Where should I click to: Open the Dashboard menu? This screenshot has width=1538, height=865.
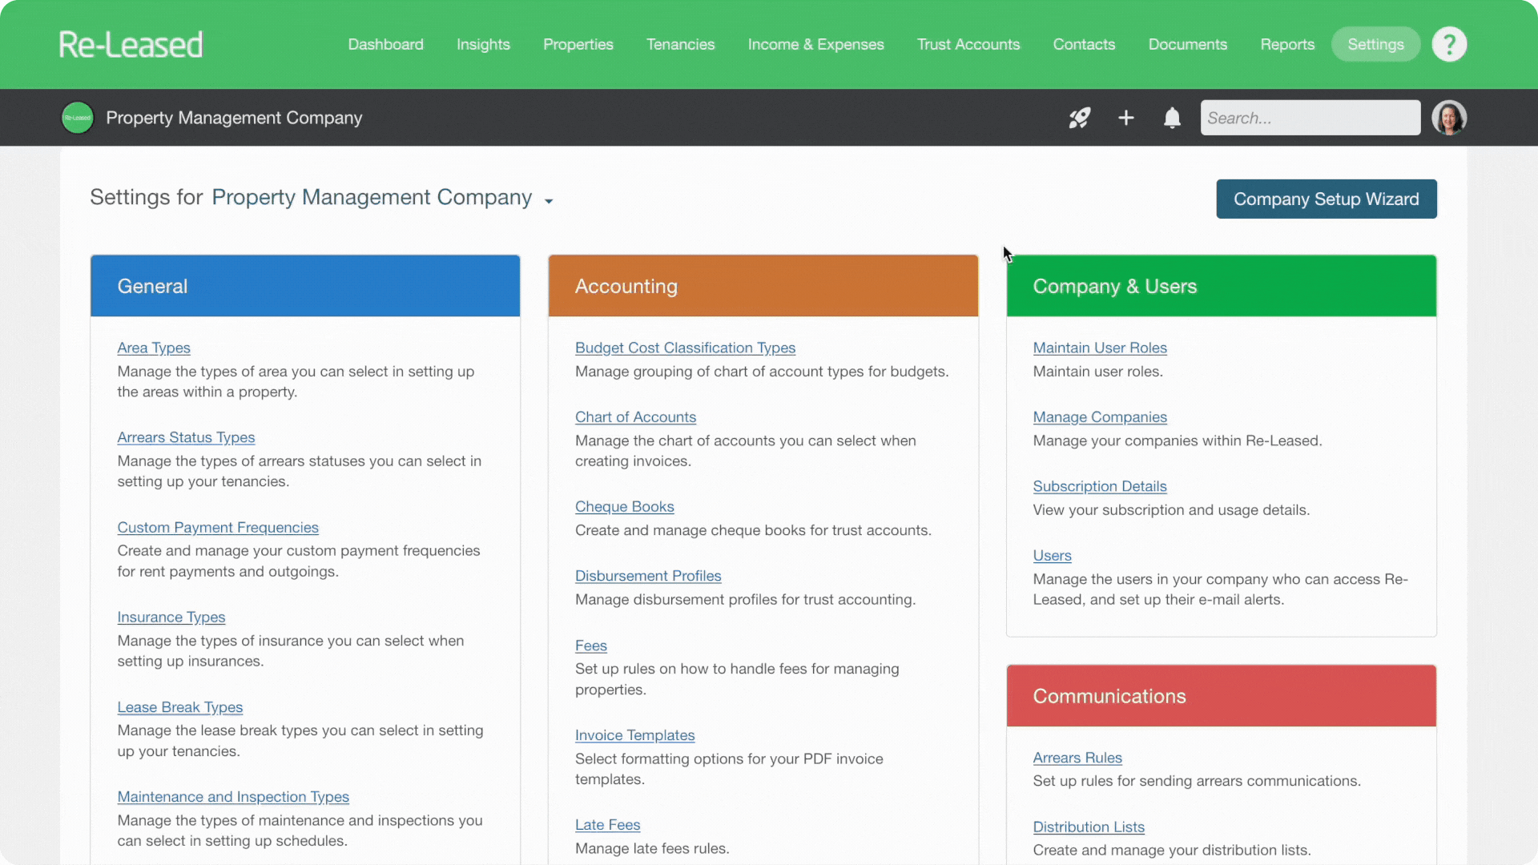385,44
